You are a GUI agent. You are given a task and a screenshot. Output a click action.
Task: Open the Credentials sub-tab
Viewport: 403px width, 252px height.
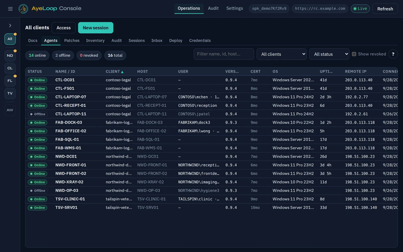click(200, 40)
